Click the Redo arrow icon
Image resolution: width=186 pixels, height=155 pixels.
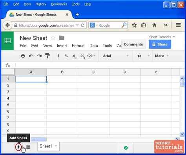click(x=39, y=56)
